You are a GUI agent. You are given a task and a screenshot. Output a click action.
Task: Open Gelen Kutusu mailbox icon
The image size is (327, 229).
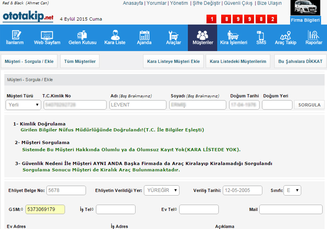point(82,35)
